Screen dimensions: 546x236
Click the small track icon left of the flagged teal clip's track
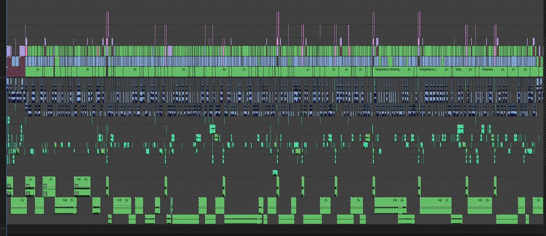point(3,173)
